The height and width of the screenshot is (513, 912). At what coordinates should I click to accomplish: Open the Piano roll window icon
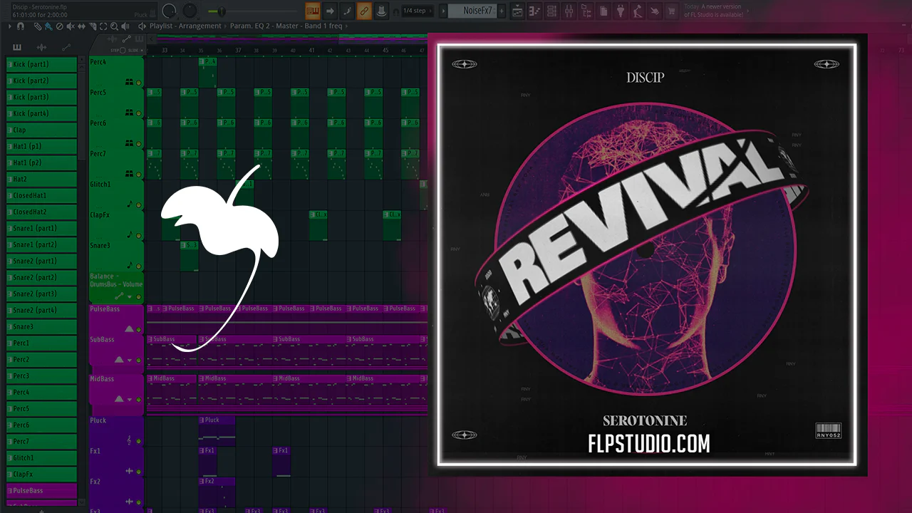(534, 11)
